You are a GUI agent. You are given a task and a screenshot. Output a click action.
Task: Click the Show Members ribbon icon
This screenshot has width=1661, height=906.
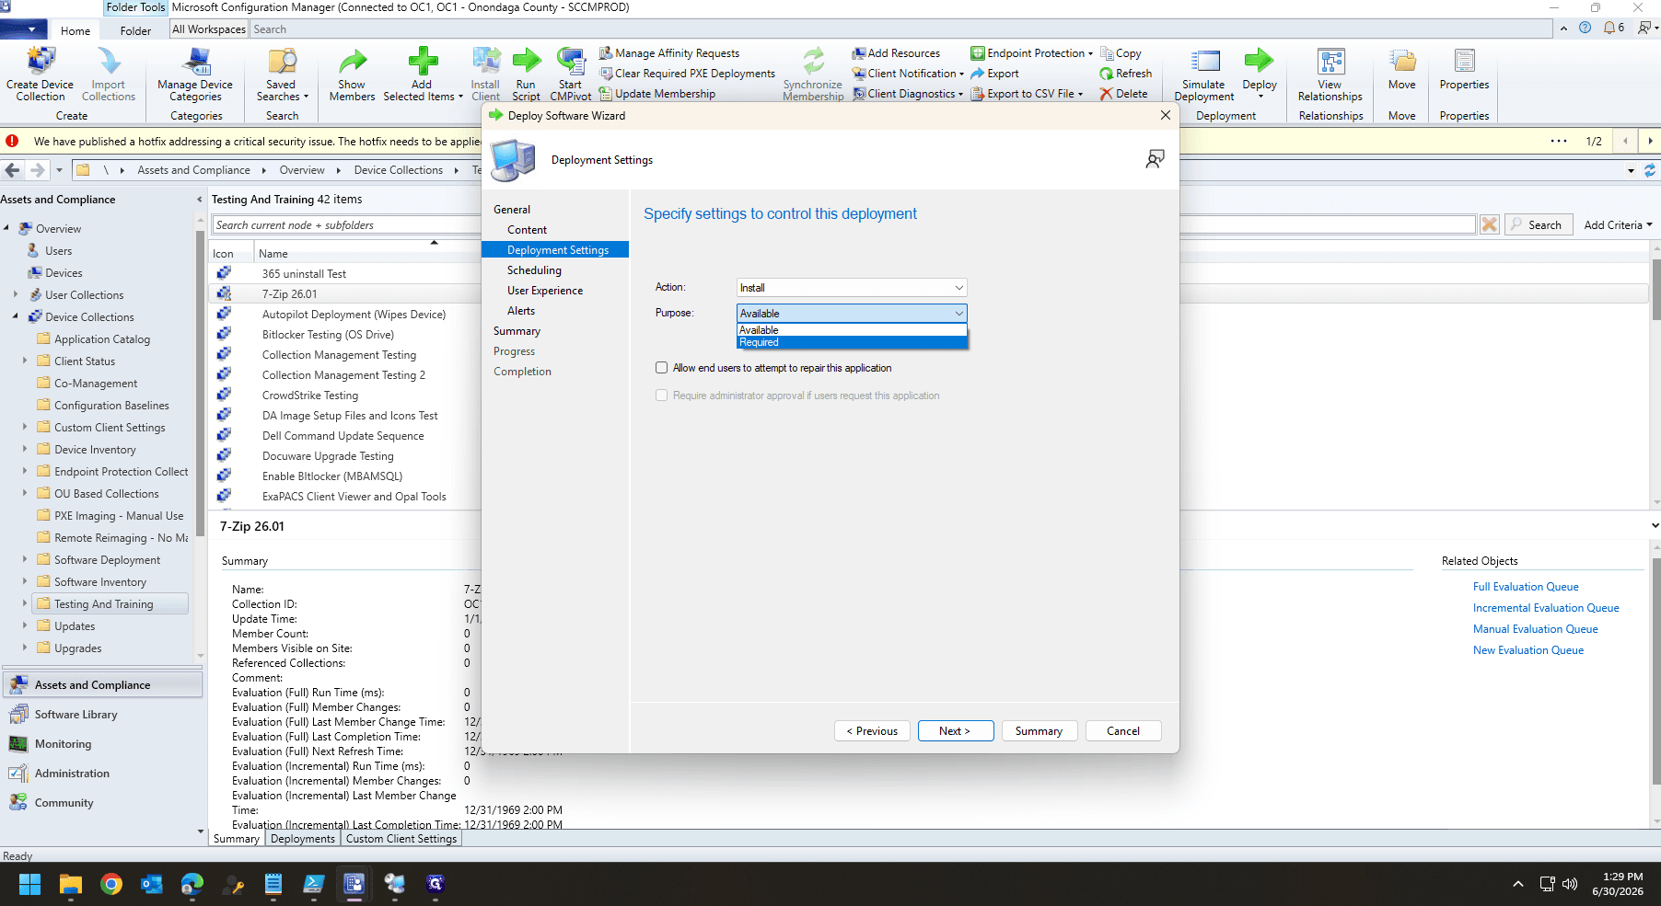(x=352, y=74)
